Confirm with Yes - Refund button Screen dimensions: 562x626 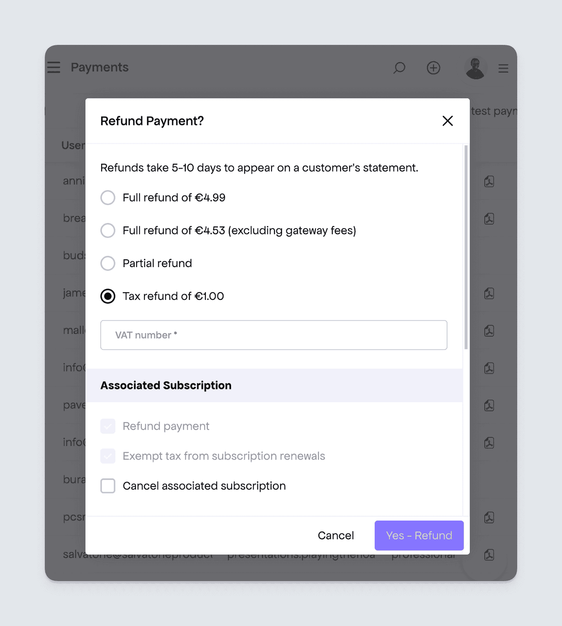(x=419, y=535)
